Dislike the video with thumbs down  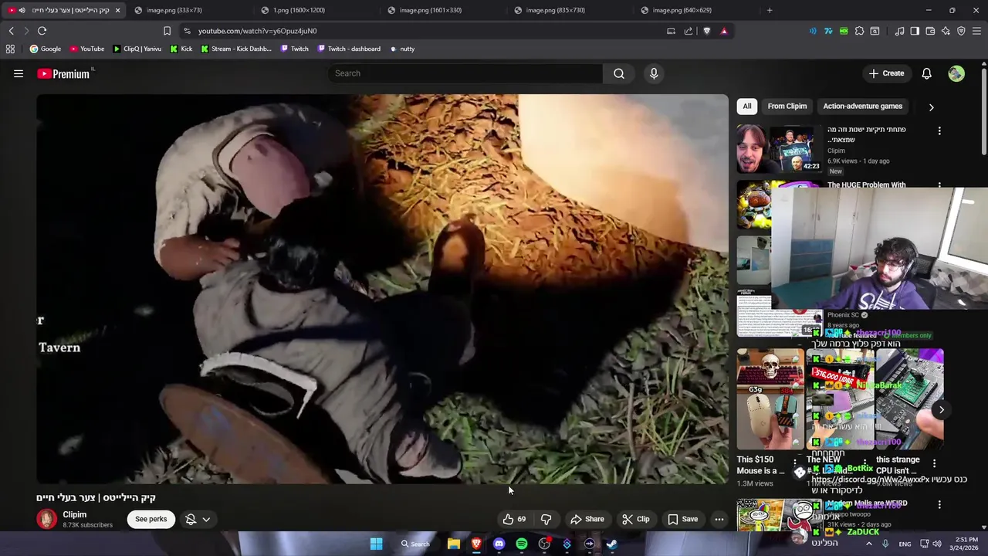(x=546, y=519)
